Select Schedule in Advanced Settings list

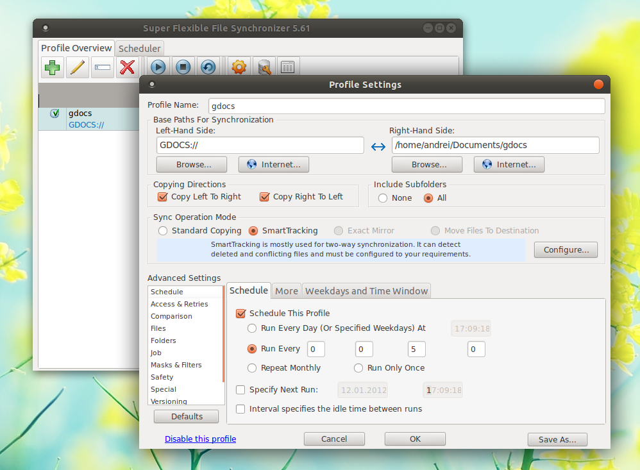[185, 292]
